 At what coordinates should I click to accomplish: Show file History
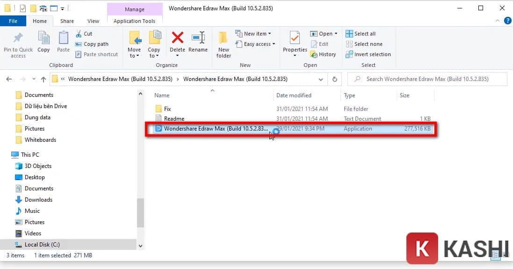click(x=323, y=54)
